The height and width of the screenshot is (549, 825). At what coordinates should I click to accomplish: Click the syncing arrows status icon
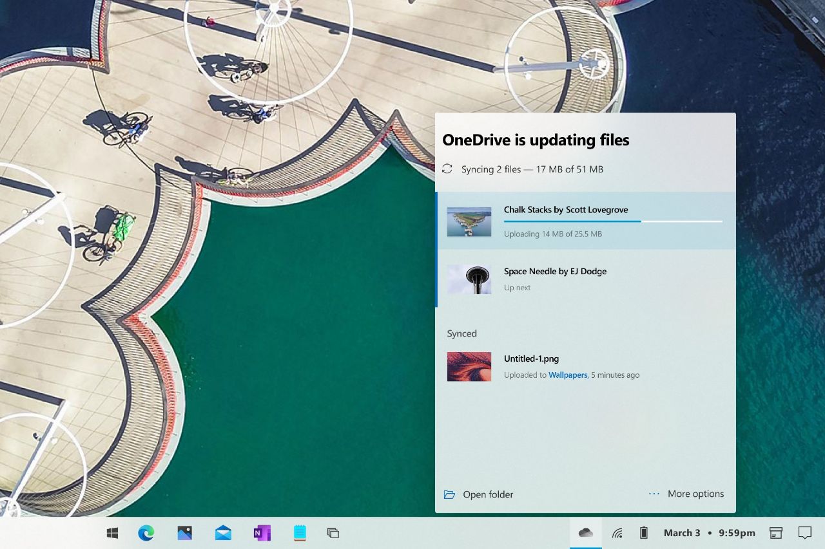(x=447, y=169)
